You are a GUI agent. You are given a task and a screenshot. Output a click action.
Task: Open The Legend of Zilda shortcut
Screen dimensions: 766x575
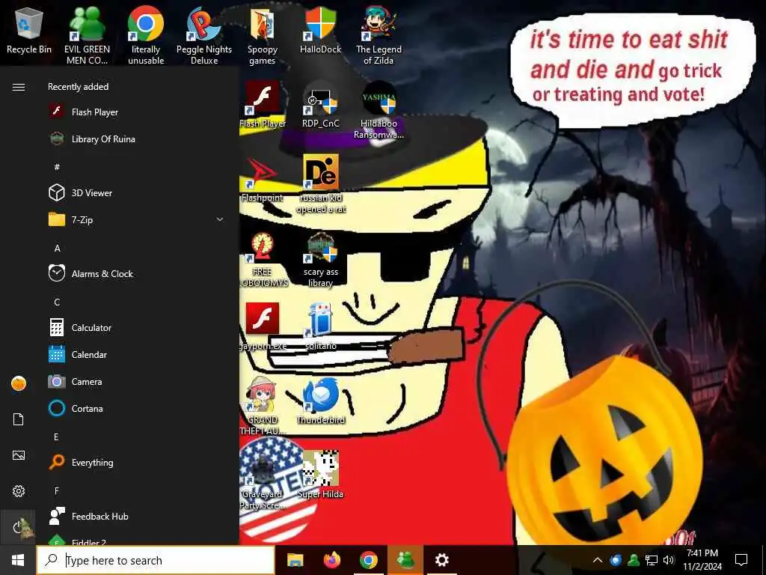tap(379, 37)
